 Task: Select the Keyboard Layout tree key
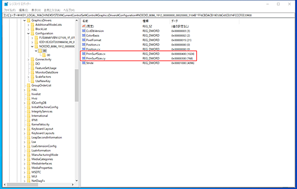tap(42, 129)
